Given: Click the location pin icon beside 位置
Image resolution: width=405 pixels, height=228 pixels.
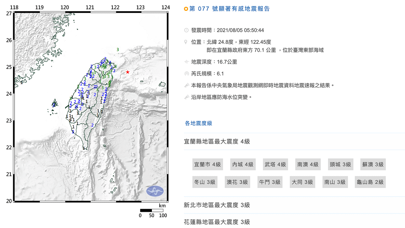Looking at the screenshot, I should coord(186,42).
